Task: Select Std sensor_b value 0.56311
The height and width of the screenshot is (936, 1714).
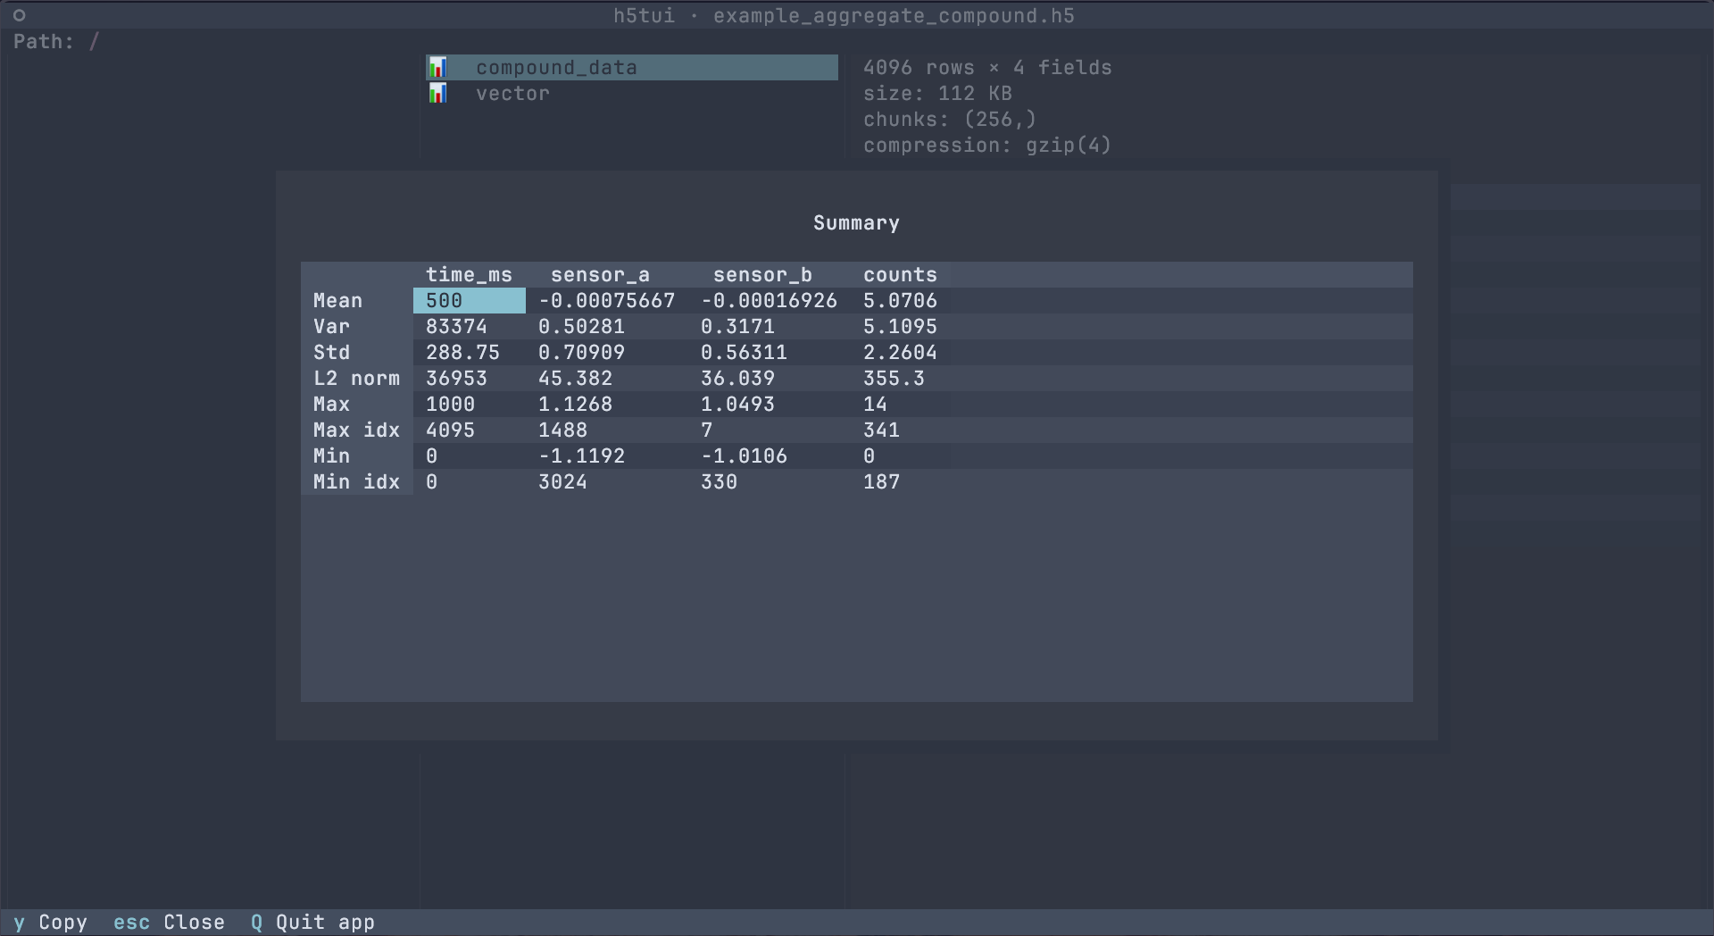Action: [x=744, y=353]
